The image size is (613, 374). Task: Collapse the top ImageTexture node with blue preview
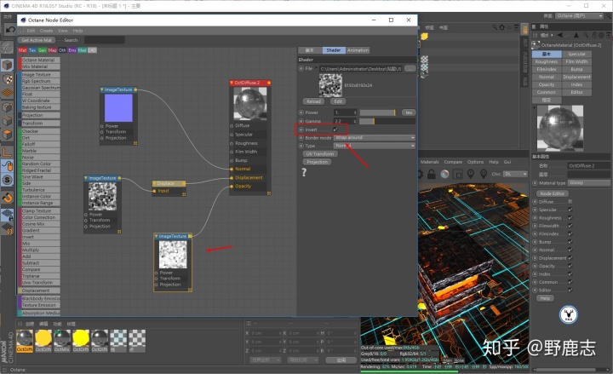click(101, 89)
